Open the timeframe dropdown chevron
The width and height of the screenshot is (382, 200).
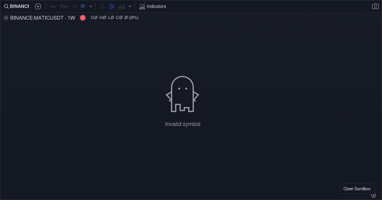[90, 6]
